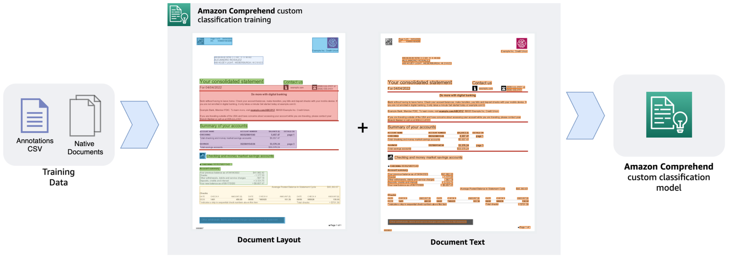
Task: Click "Contact us" in the Document Text page
Action: 482,83
